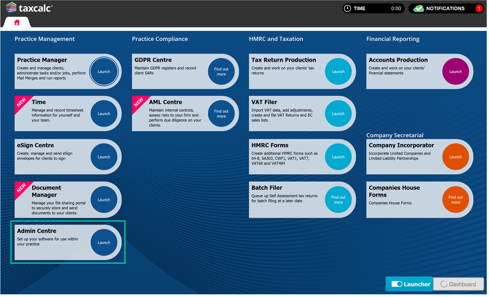Launch HMRC Forms
The image size is (489, 297).
(338, 157)
